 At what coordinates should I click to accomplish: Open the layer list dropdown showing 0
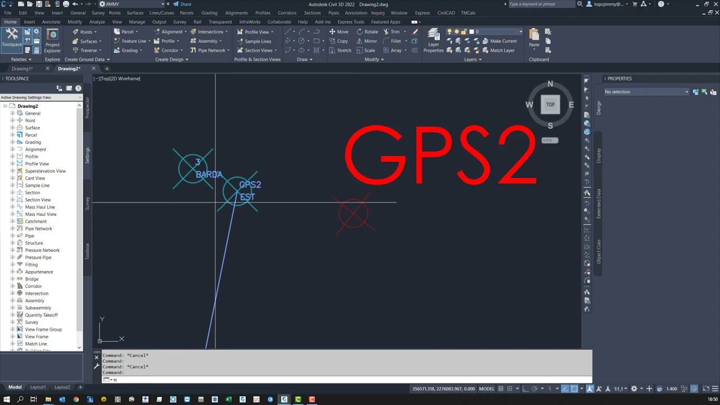click(485, 31)
